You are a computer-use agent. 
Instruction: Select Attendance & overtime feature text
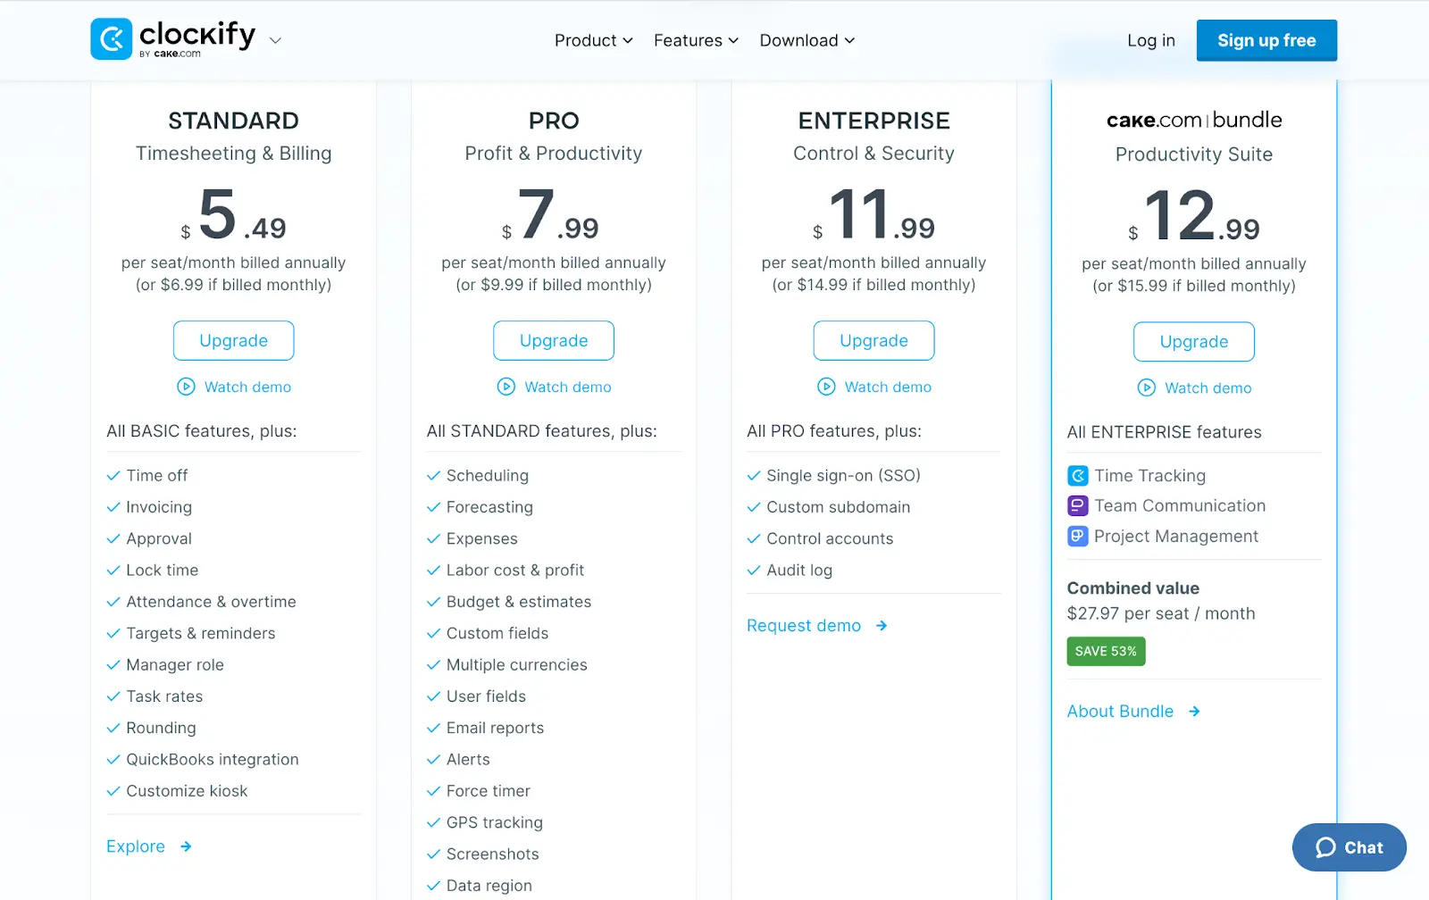[211, 602]
